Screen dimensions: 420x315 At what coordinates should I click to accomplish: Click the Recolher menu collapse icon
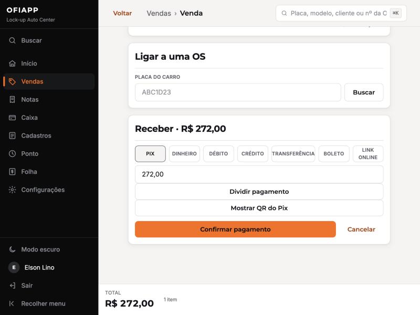tap(12, 303)
